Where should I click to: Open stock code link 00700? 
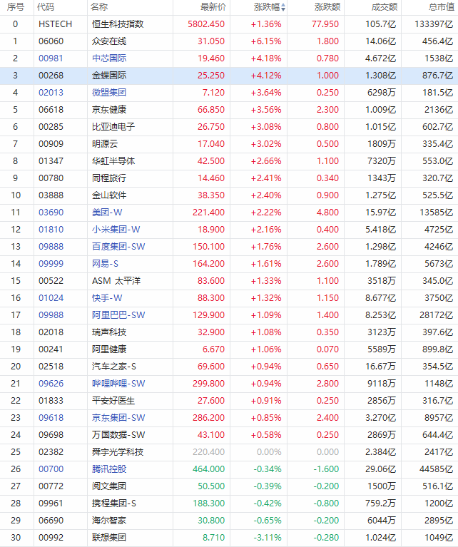(x=51, y=469)
